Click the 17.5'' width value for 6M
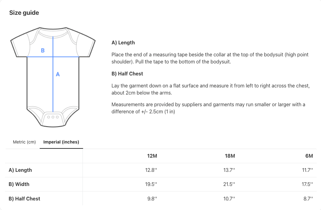 (x=307, y=184)
